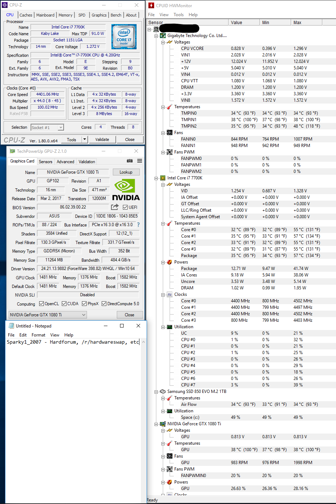Open the GPU-Z hamburger menu icon
The image size is (336, 504).
[139, 161]
